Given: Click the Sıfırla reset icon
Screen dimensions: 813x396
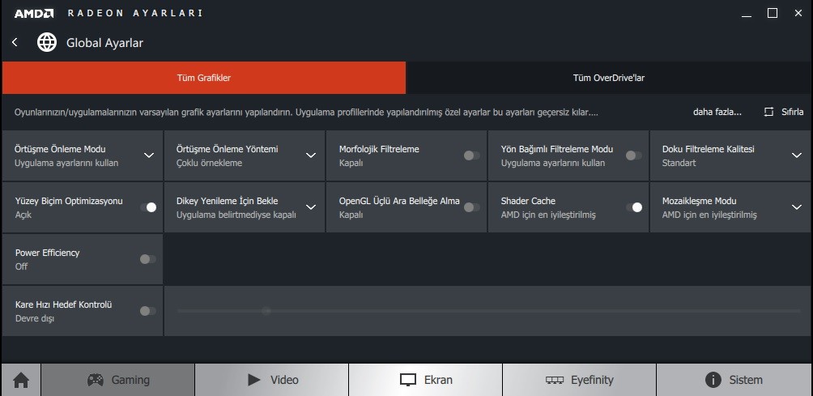Looking at the screenshot, I should tap(769, 112).
